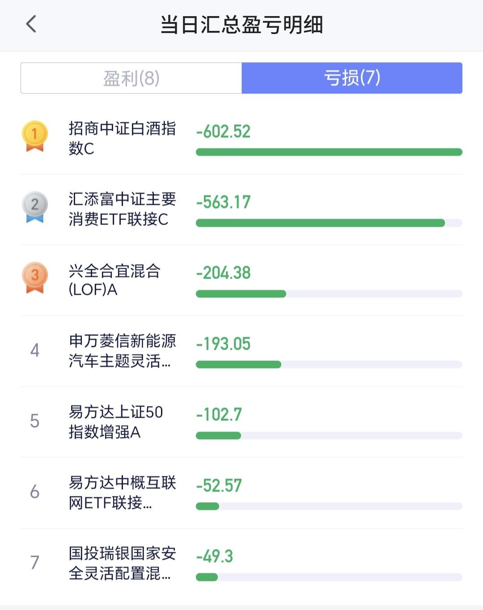
Task: Open 招商中证白酒指数C fund details
Action: (x=122, y=138)
